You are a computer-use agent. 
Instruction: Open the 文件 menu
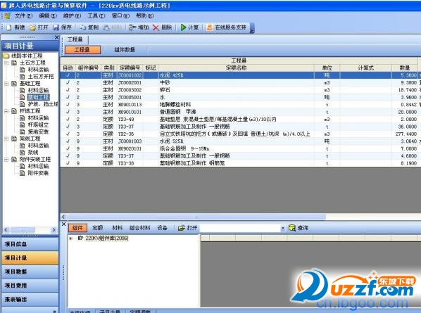24,15
